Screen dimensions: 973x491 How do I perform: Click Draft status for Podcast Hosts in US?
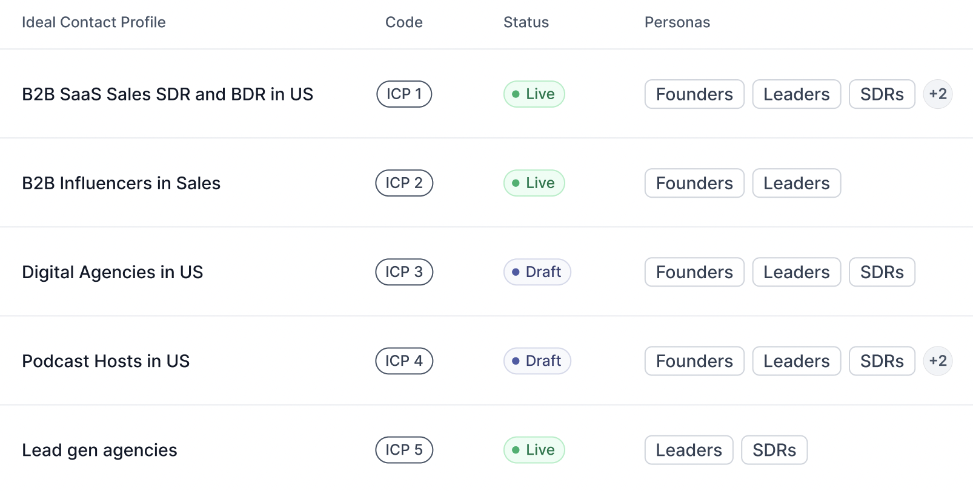[x=537, y=361]
